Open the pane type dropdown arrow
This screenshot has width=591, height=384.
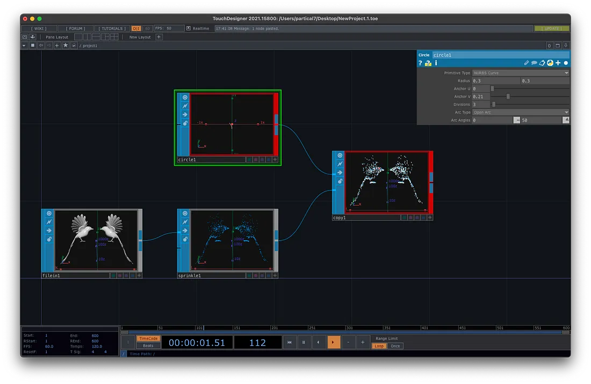click(24, 46)
